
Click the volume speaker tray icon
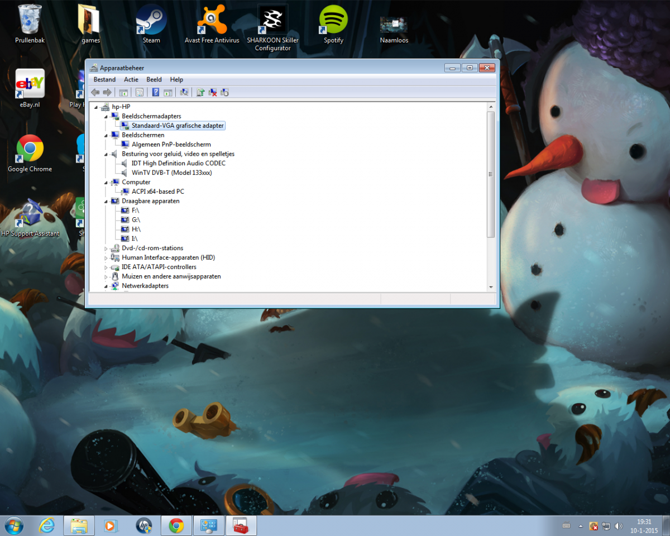tap(618, 526)
